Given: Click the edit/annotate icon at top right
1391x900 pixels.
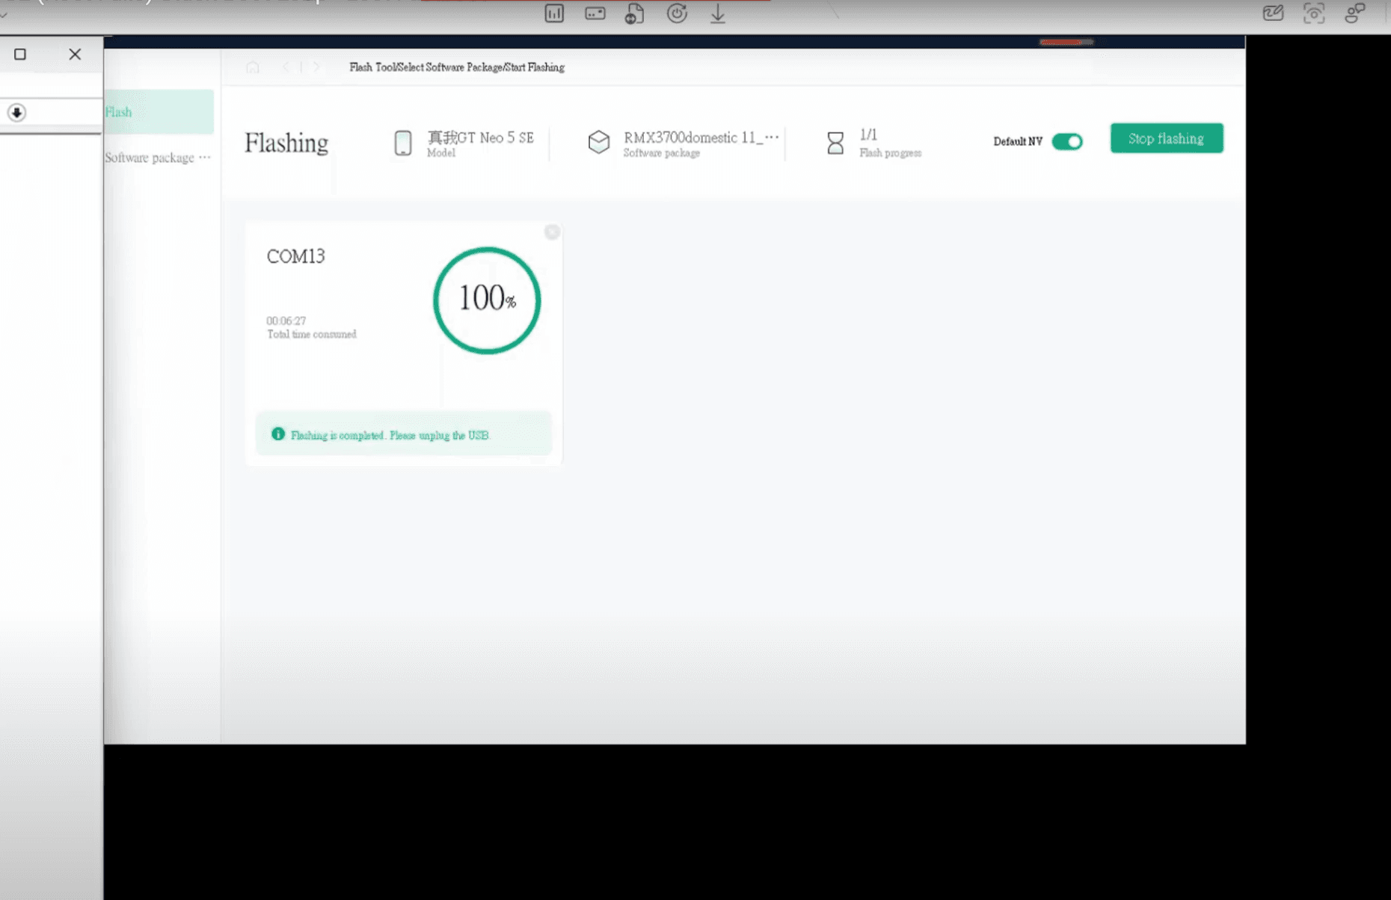Looking at the screenshot, I should pyautogui.click(x=1273, y=13).
